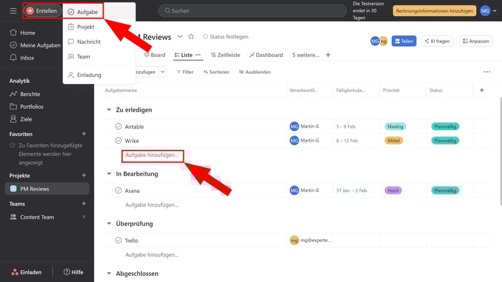Viewport: 502px width, 282px height.
Task: Click the plus icon to add column
Action: (482, 90)
